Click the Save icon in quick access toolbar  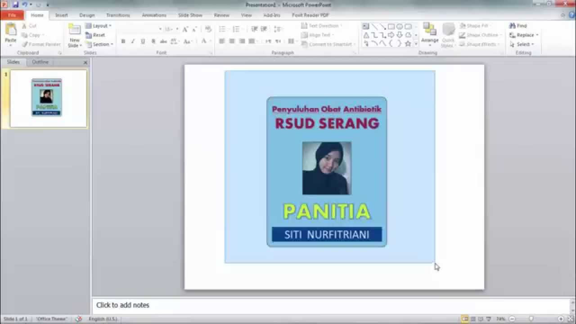(x=15, y=4)
